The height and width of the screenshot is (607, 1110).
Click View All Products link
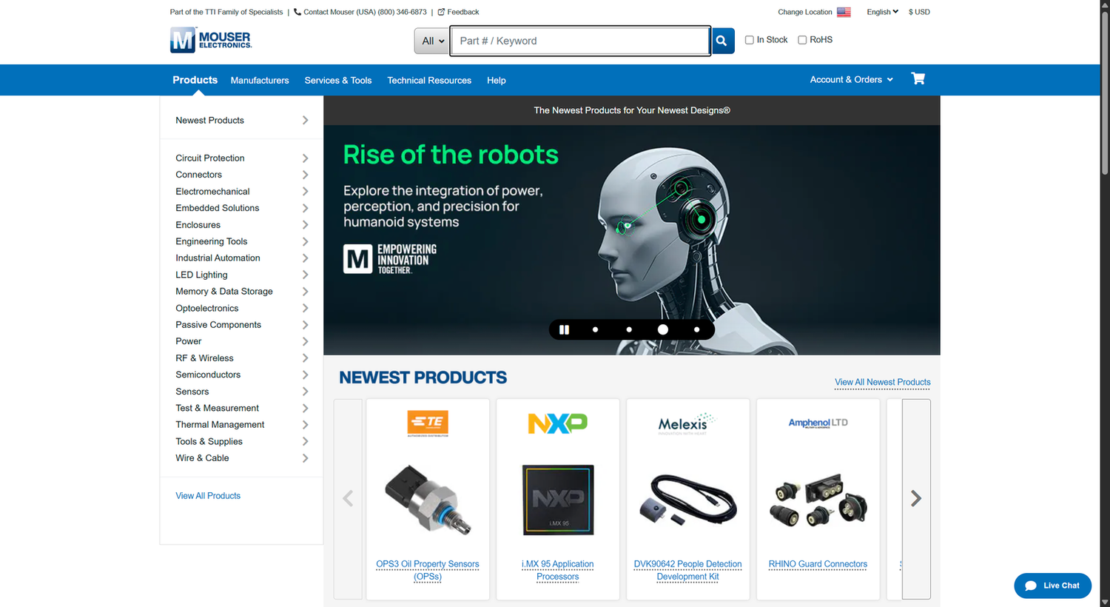(208, 496)
